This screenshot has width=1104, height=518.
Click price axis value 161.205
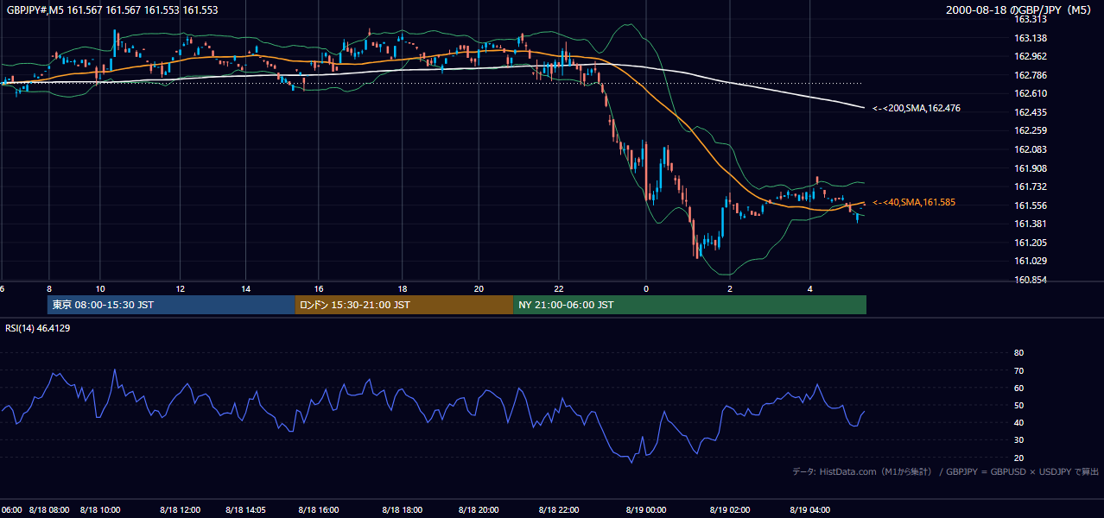1031,243
